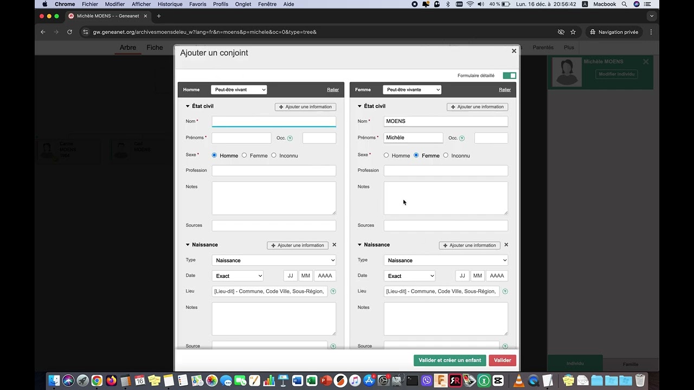Click the Profession field for Homme
694x390 pixels.
[x=274, y=171]
